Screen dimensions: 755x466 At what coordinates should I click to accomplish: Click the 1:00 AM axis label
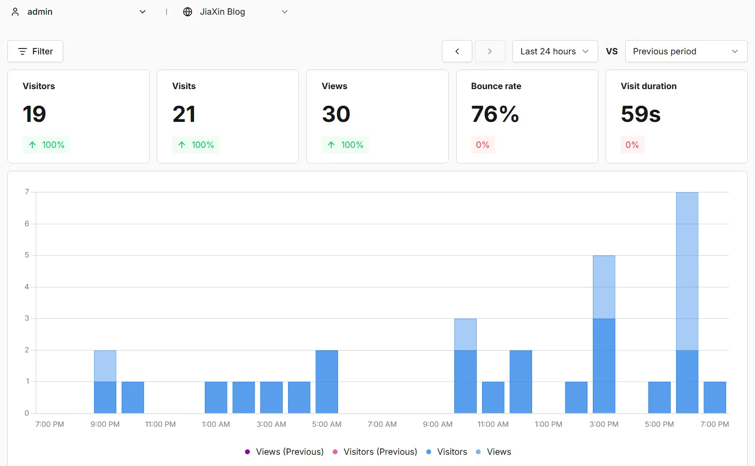point(216,424)
